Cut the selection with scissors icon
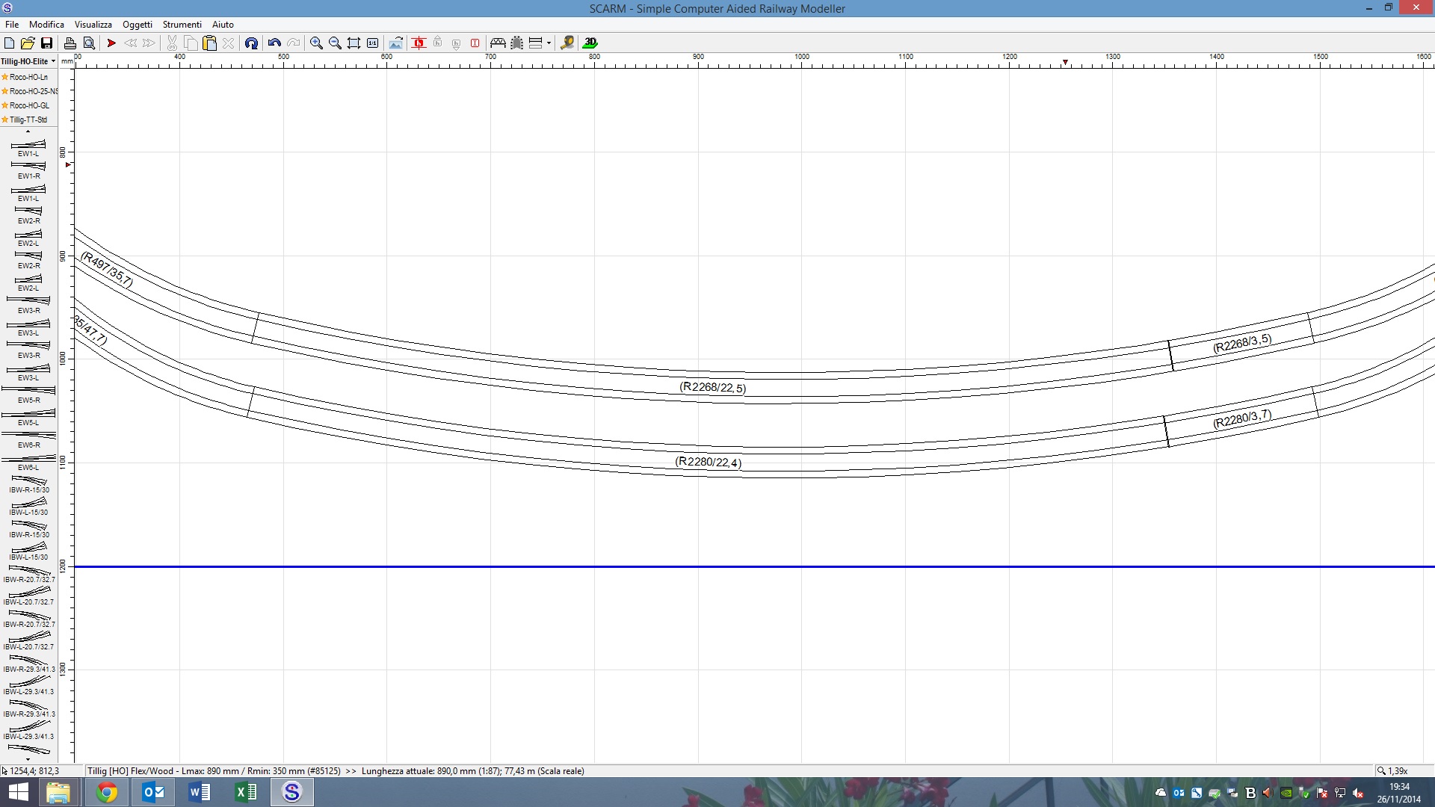1435x807 pixels. [172, 43]
